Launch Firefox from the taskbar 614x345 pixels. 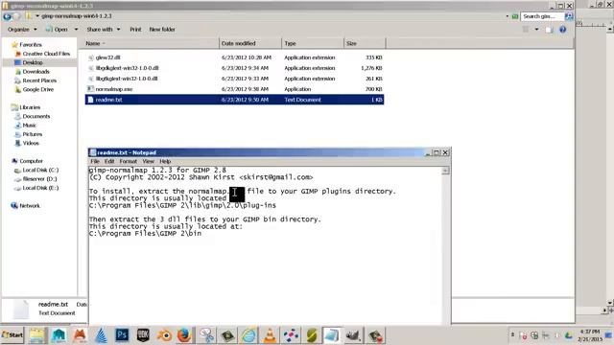click(x=184, y=335)
